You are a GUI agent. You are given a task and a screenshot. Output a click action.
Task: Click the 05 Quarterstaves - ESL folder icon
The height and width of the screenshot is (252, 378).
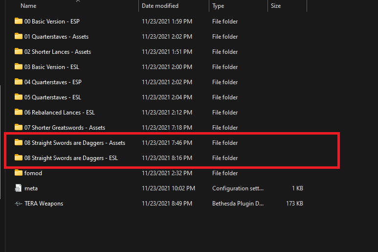point(18,97)
